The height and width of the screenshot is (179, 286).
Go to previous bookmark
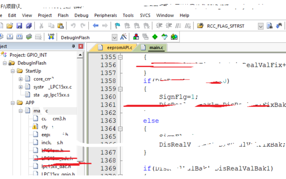(x=127, y=26)
